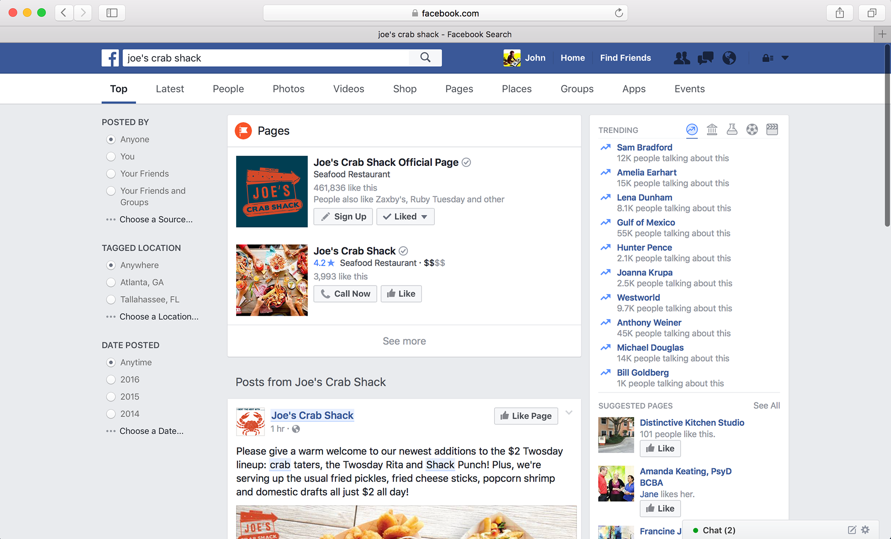891x539 pixels.
Task: Select the Anyone radio button
Action: tap(111, 140)
